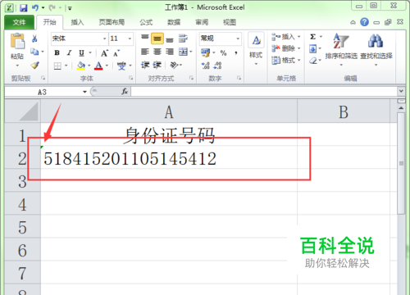This screenshot has width=410, height=295.
Task: Select column A header
Action: [169, 111]
